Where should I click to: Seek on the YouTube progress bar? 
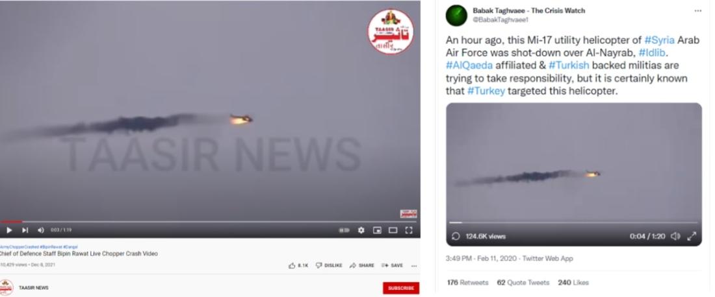(210, 222)
